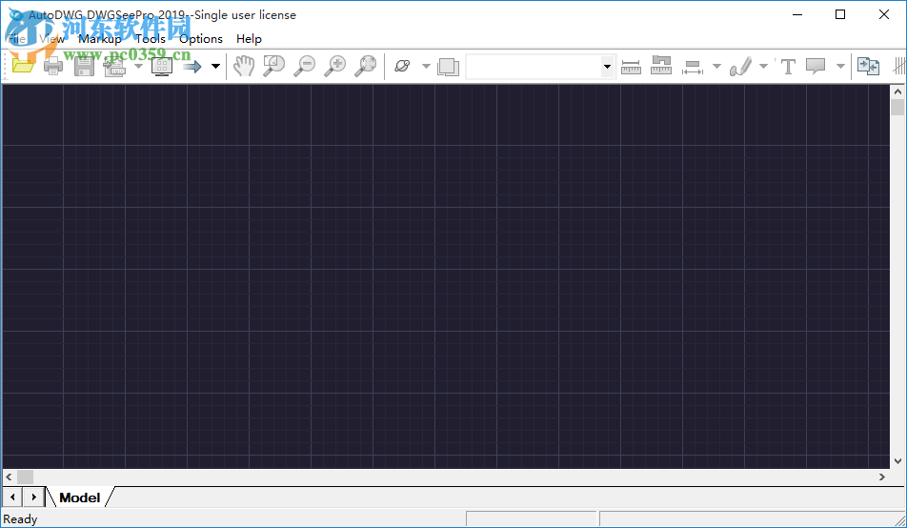Open the Tools menu

(x=151, y=39)
